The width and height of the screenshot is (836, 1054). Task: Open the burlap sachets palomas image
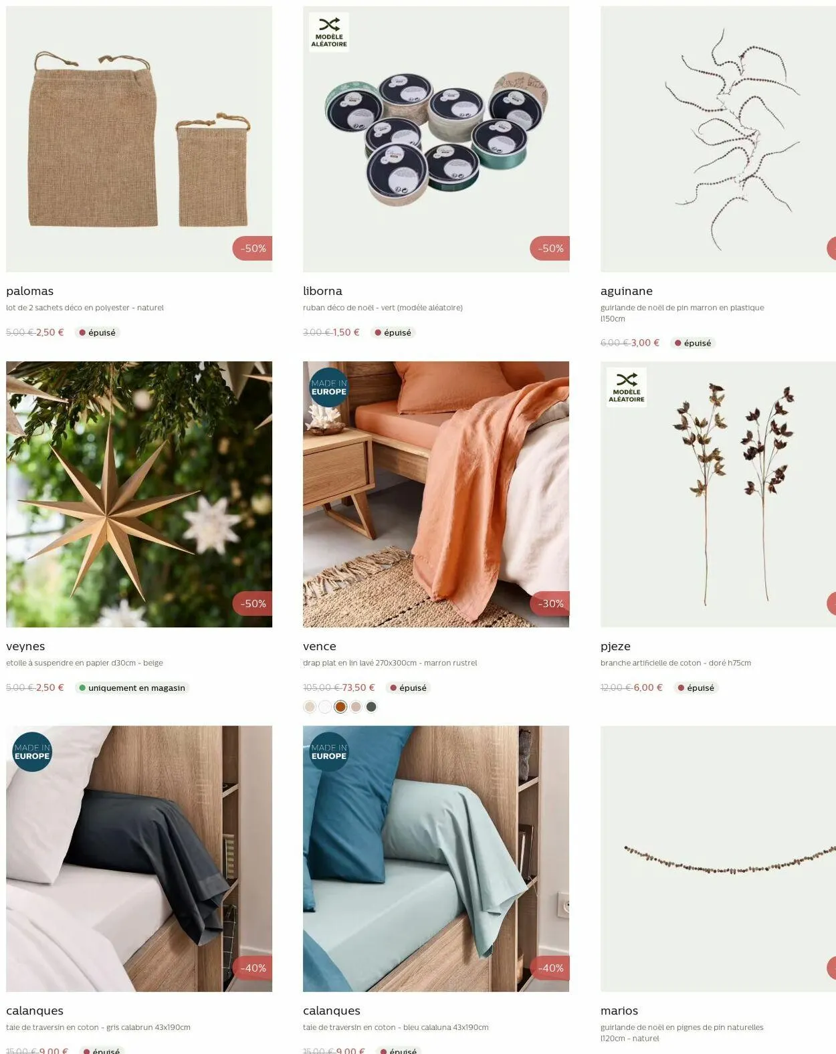coord(139,139)
